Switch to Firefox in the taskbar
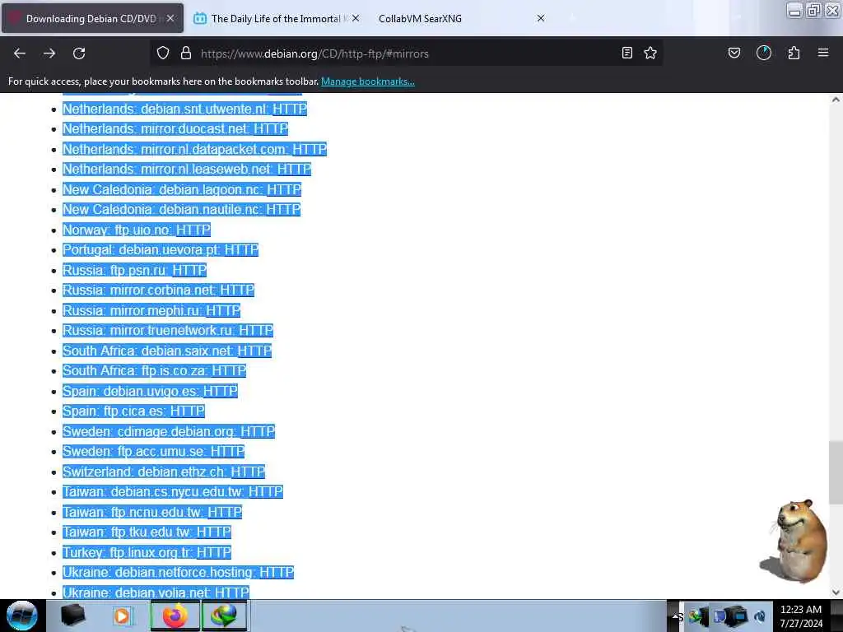Viewport: 843px width, 632px height. click(175, 616)
